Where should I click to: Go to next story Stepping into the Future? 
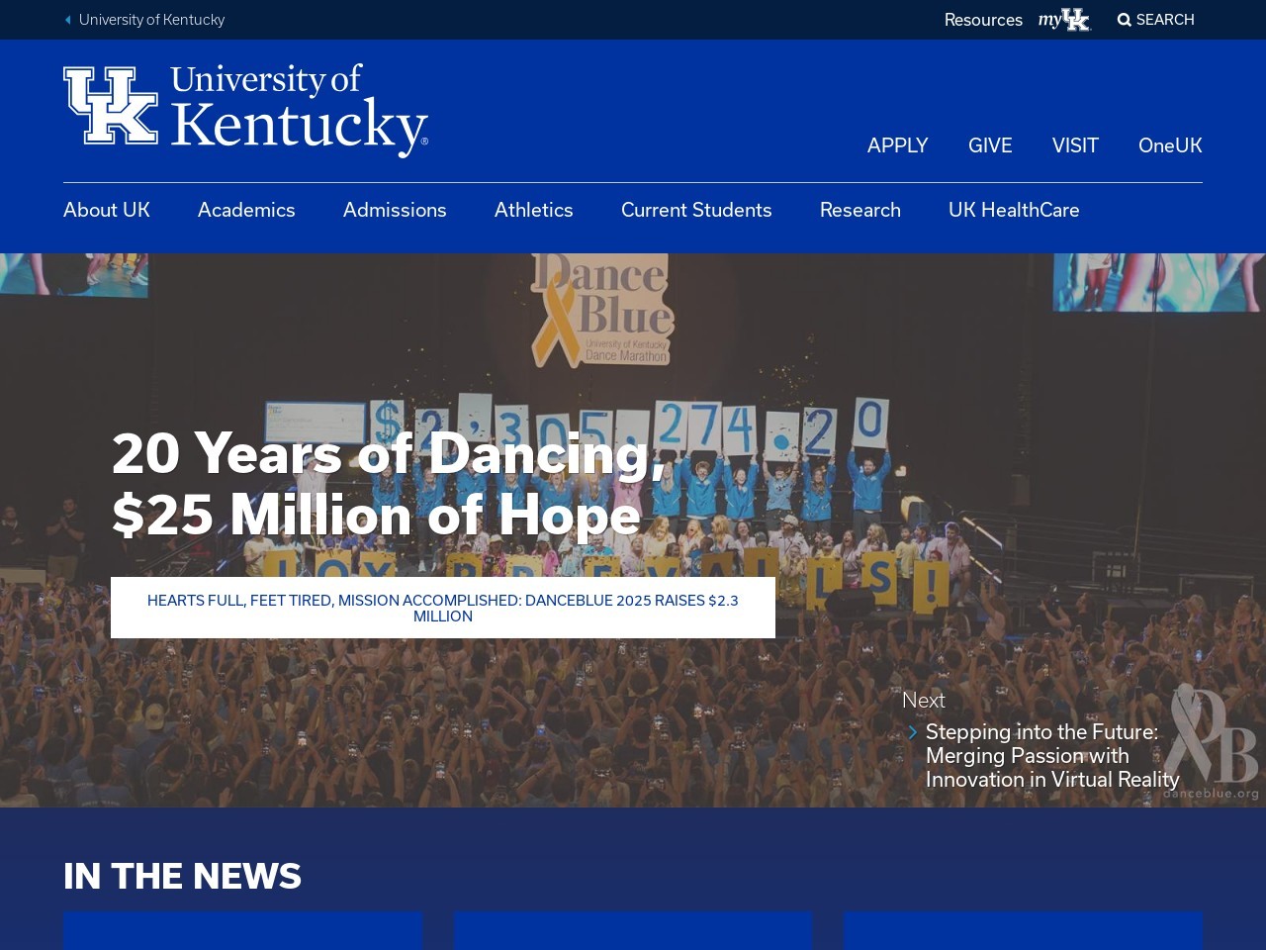point(1052,756)
